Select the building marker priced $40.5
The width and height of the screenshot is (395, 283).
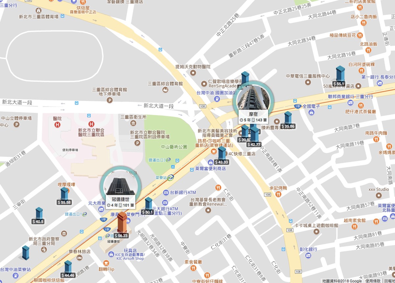pyautogui.click(x=39, y=216)
